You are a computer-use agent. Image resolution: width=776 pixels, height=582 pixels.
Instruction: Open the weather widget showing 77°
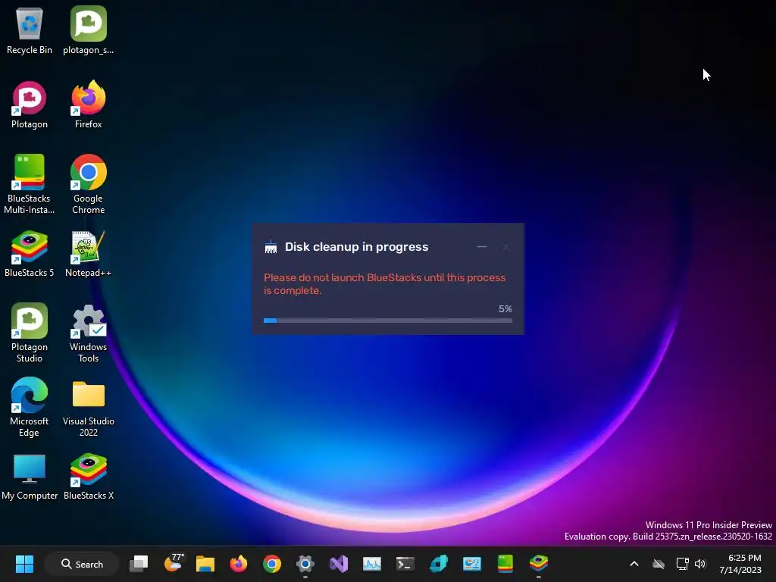point(173,564)
